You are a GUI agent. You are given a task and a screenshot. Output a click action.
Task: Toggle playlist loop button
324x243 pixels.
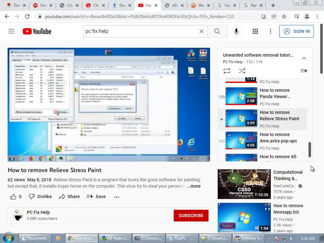(x=227, y=71)
